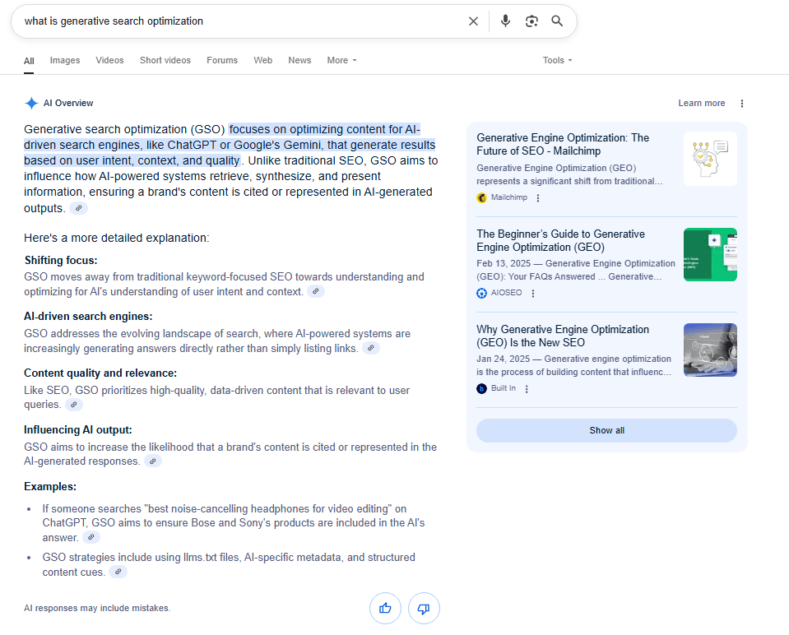Image resolution: width=789 pixels, height=635 pixels.
Task: Switch to the News tab
Action: tap(299, 60)
